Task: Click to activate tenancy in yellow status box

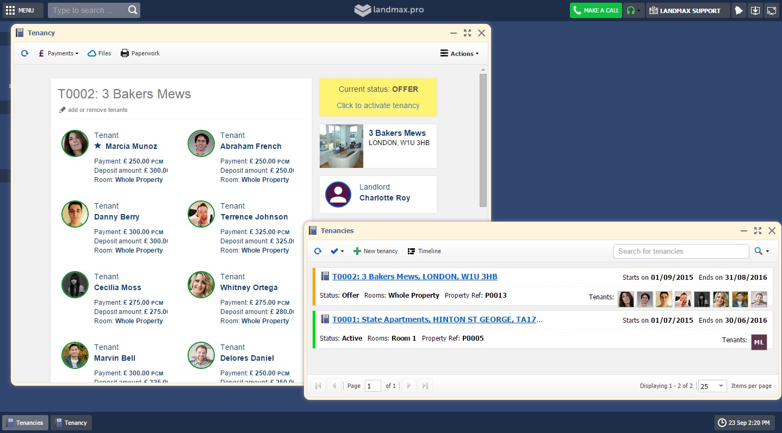Action: (x=378, y=105)
